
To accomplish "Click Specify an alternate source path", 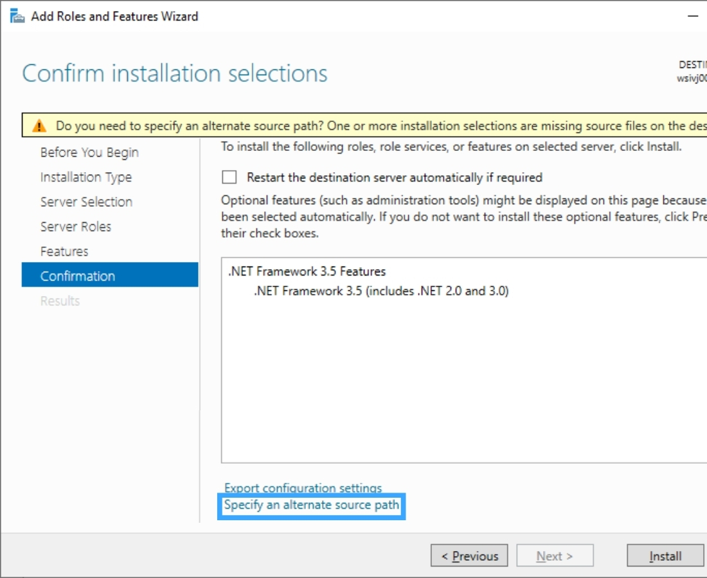I will coord(311,505).
